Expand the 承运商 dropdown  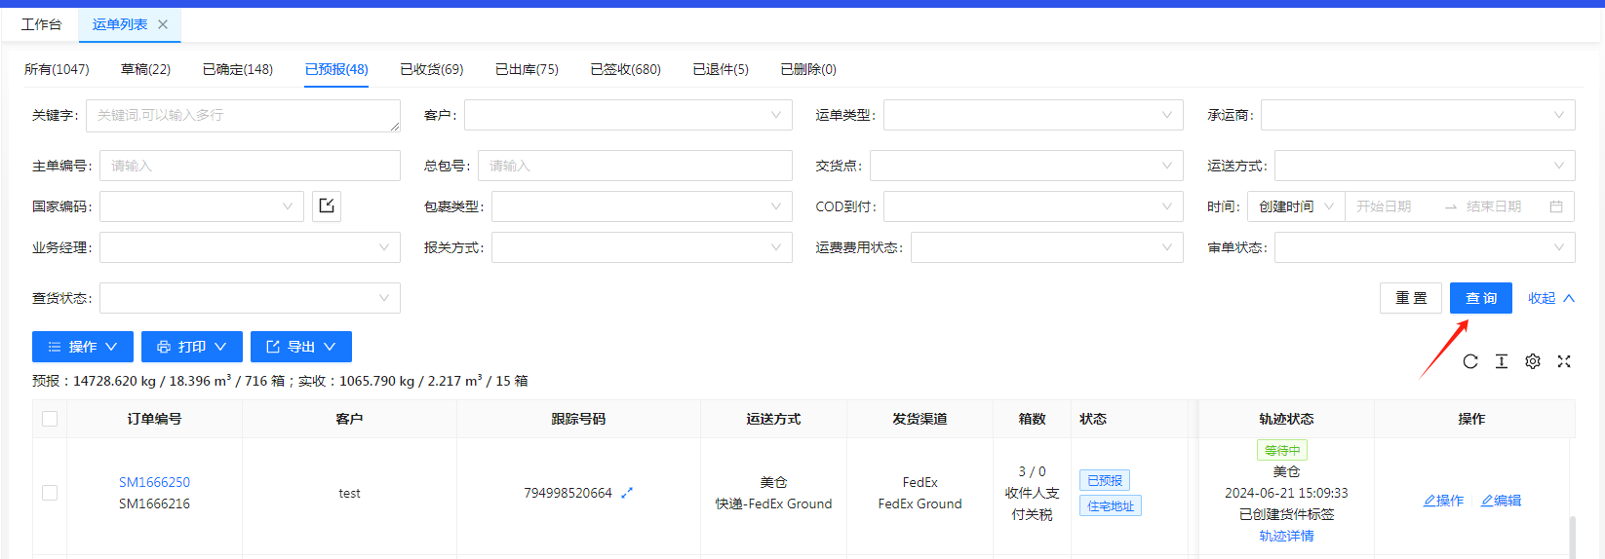pyautogui.click(x=1417, y=115)
